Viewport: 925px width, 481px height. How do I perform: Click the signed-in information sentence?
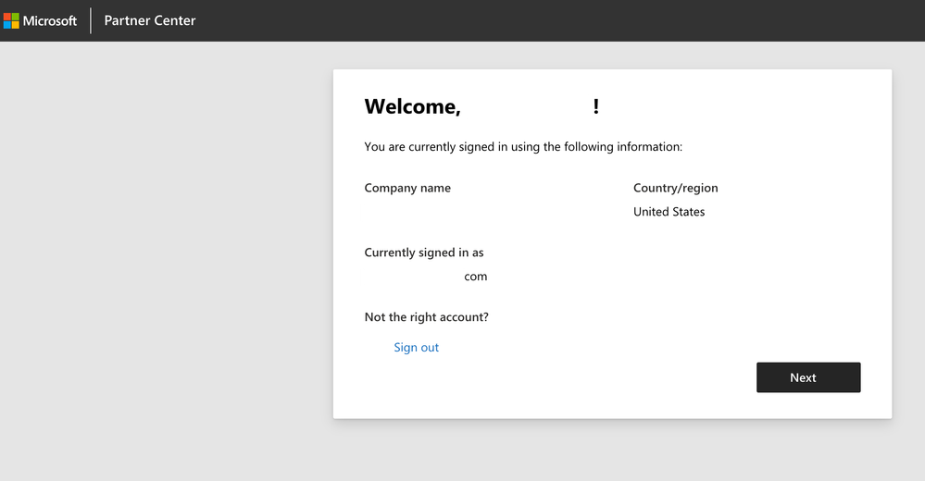click(x=523, y=146)
